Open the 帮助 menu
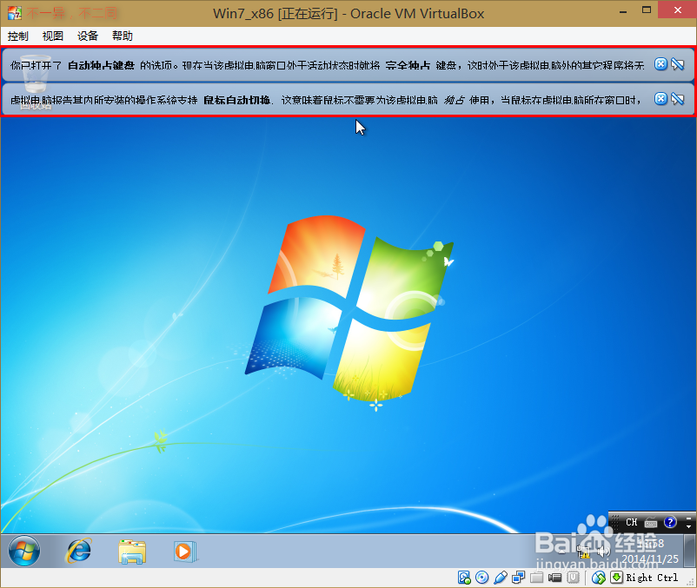 [123, 36]
